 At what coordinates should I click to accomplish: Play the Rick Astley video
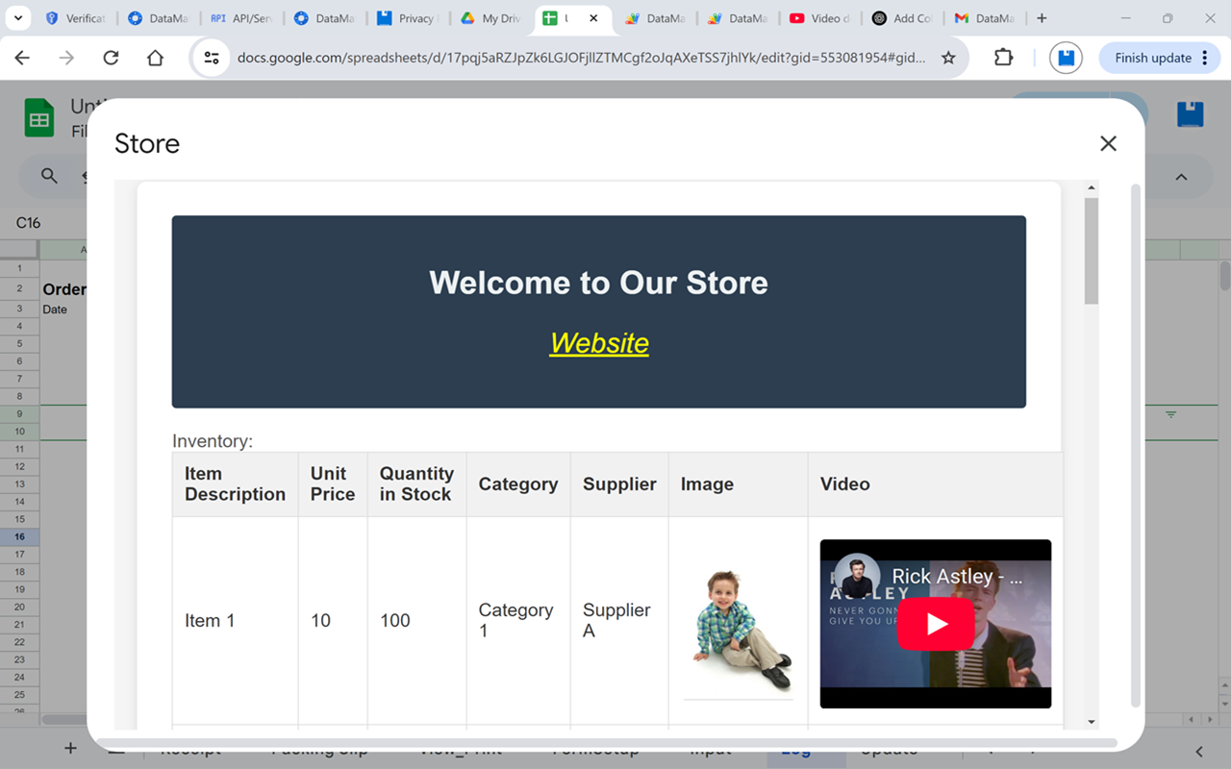click(936, 624)
